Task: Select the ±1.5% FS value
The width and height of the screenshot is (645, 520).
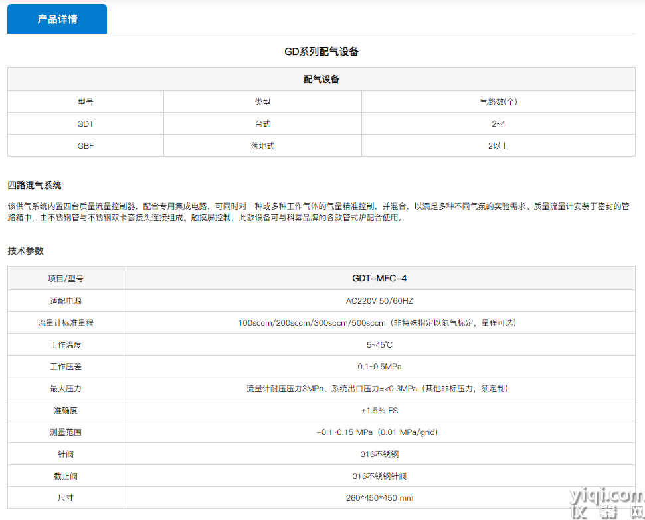Action: pos(379,411)
